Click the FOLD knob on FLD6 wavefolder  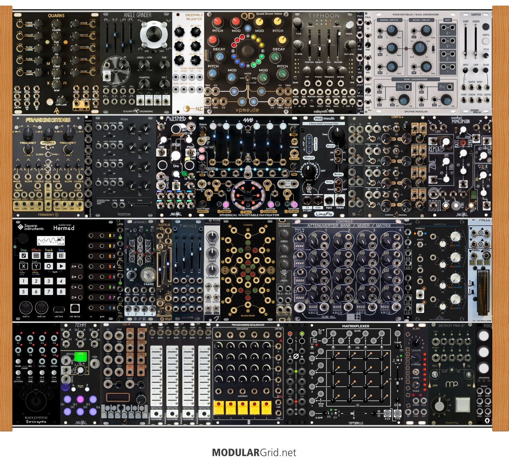(212, 237)
